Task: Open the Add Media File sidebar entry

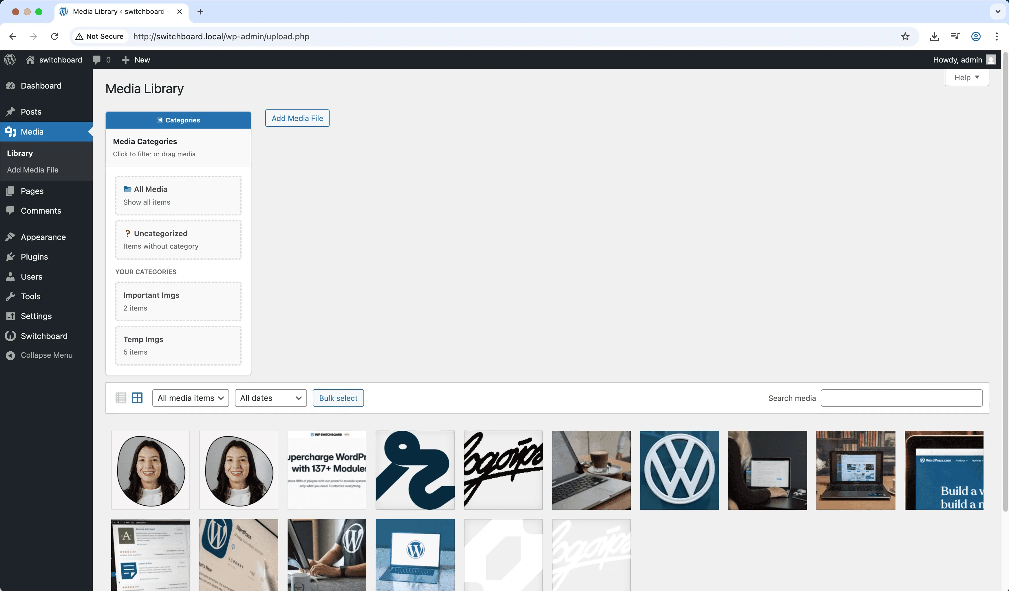Action: [x=33, y=170]
